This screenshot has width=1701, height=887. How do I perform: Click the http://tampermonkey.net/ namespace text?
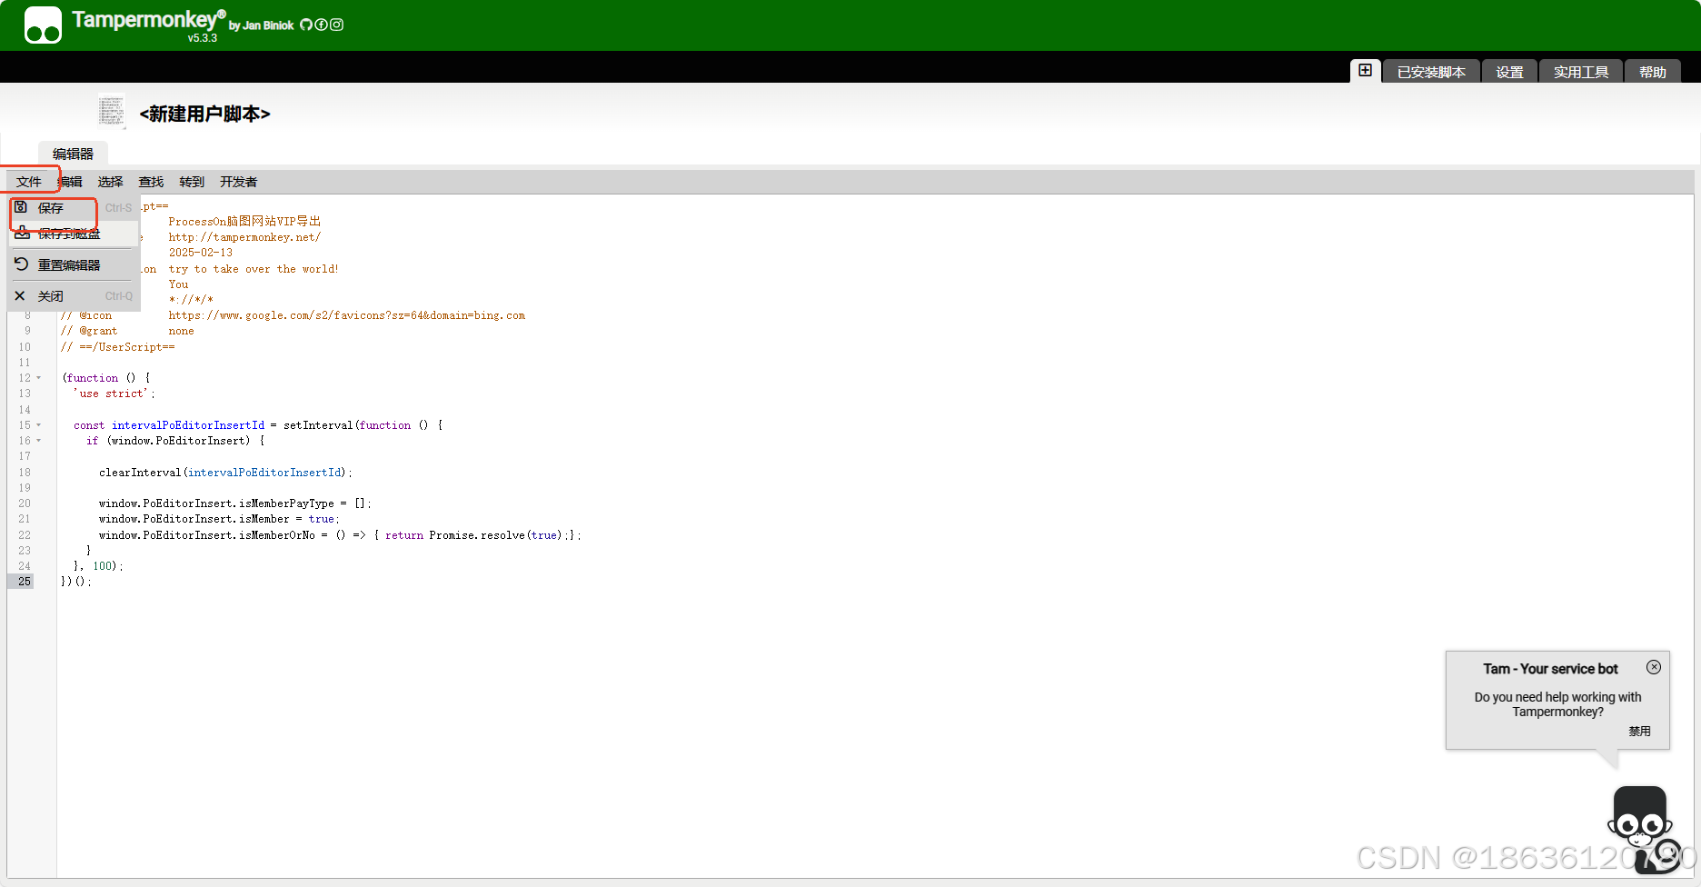244,237
